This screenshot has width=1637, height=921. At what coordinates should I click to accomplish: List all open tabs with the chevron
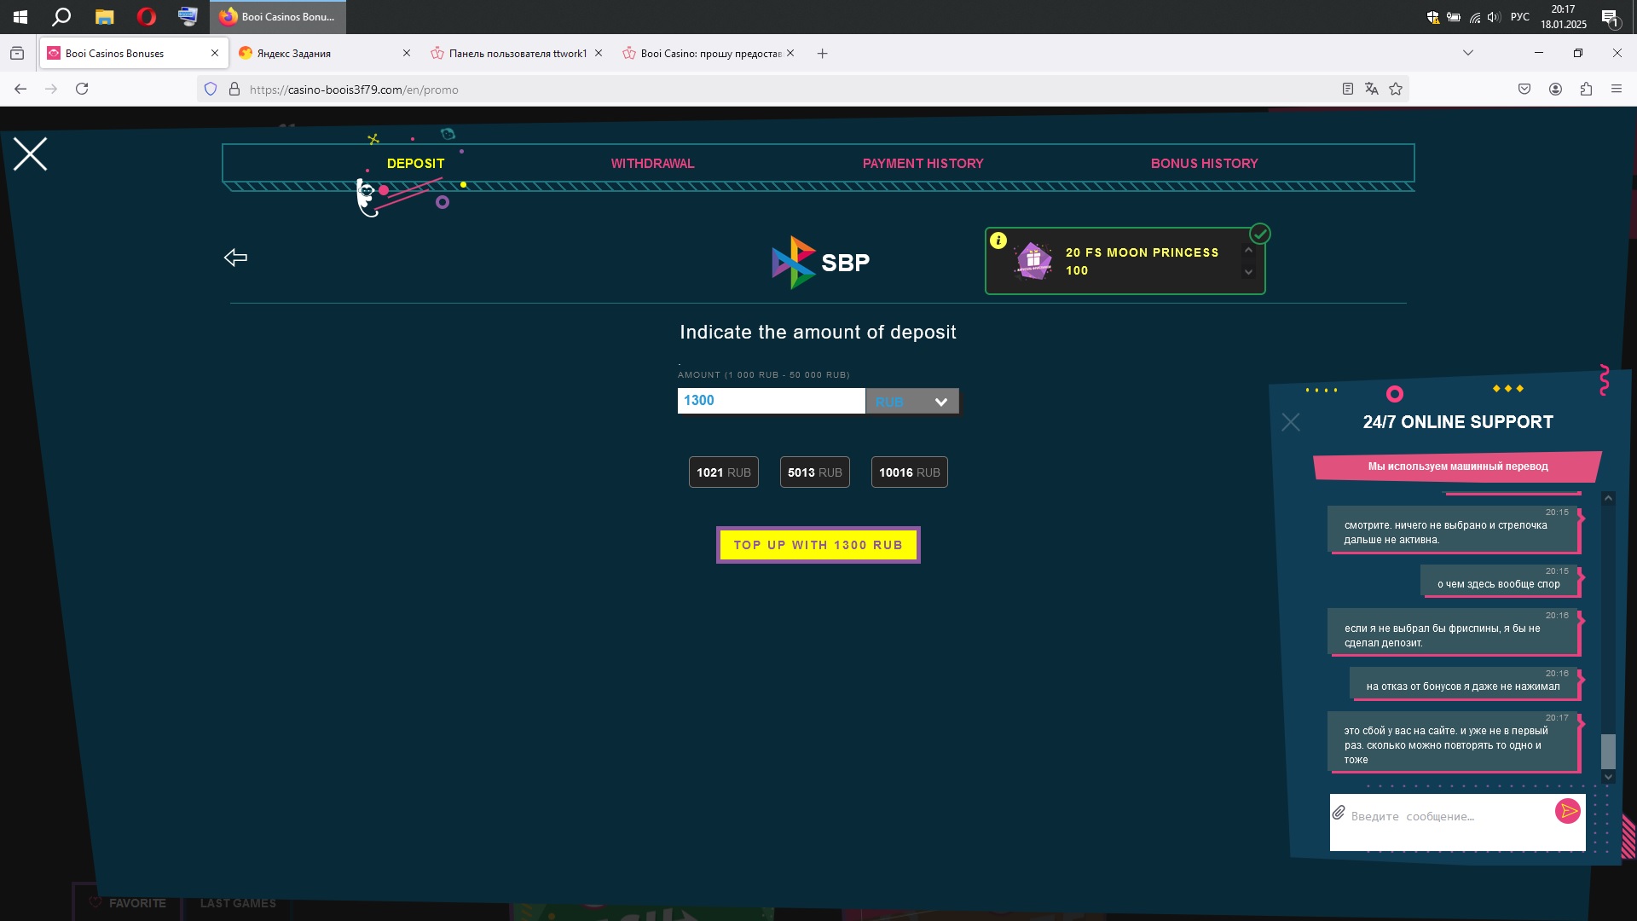click(x=1468, y=53)
